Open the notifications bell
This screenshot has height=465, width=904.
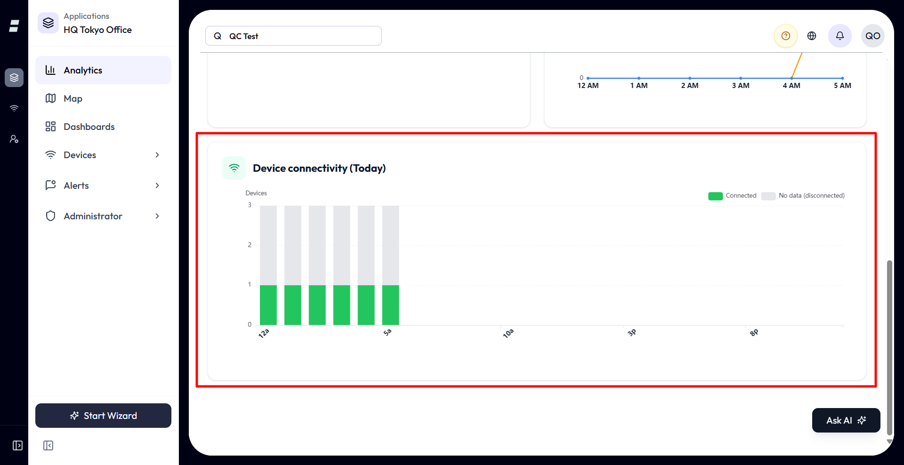point(839,36)
